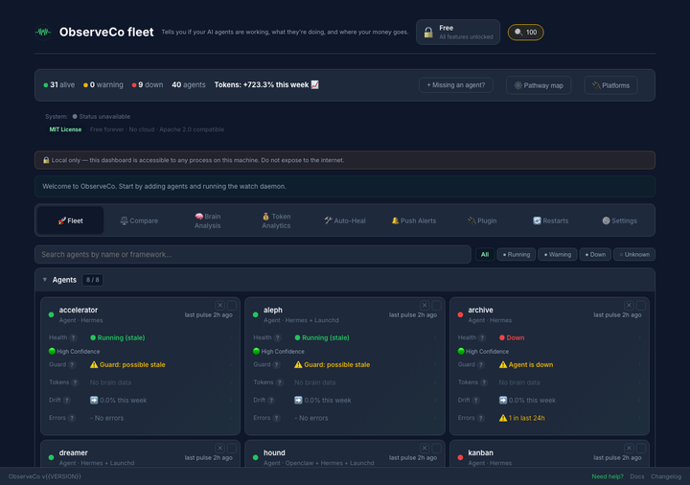Viewport: 690px width, 485px height.
Task: Expand accelerator Health row chevron
Action: coord(230,337)
